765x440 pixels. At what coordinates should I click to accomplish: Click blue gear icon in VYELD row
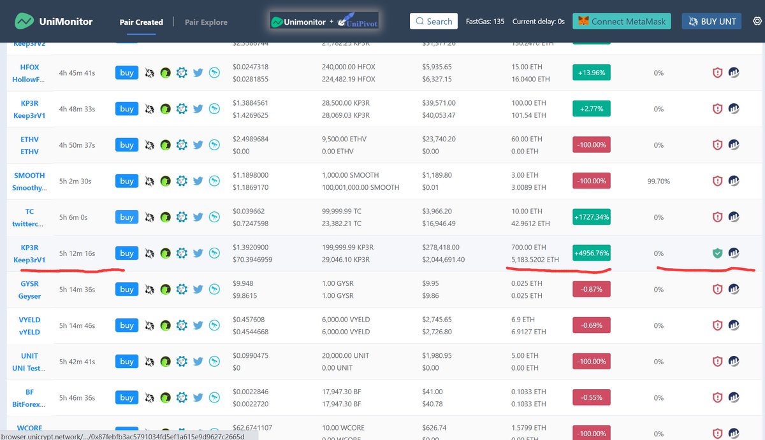click(182, 325)
